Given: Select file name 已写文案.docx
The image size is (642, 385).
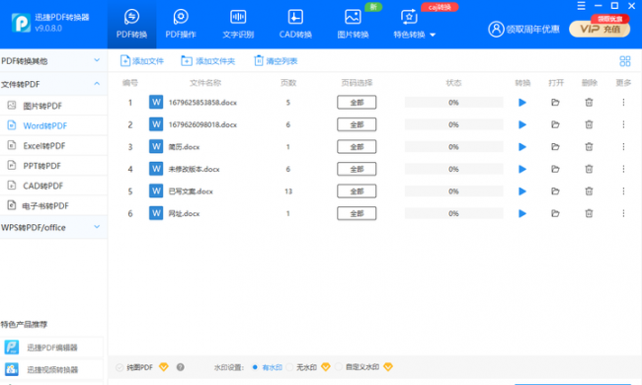Looking at the screenshot, I should pos(191,192).
